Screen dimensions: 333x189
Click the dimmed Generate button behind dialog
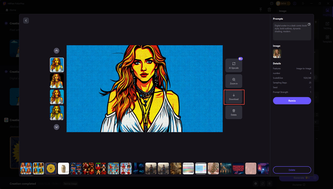point(299,178)
